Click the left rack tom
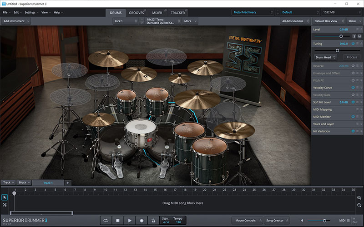 [126, 101]
